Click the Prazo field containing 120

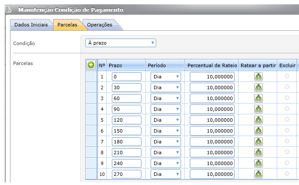(x=127, y=120)
